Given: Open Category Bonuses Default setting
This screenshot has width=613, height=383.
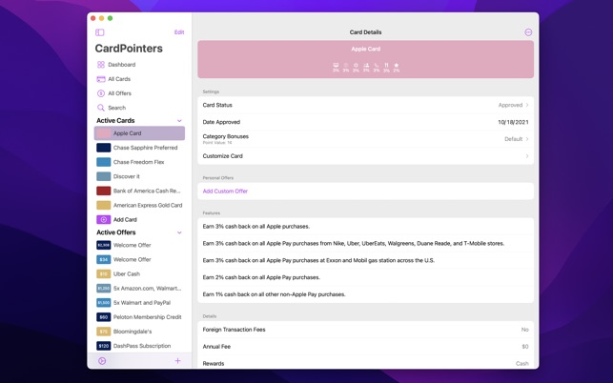Looking at the screenshot, I should tap(365, 139).
